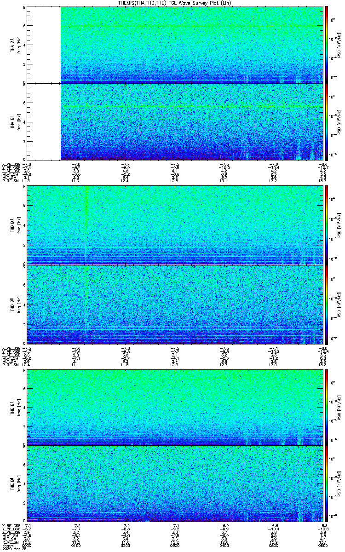Image resolution: width=345 pixels, height=552 pixels.
Task: Click X_RE_GSE row label below THD panels
Action: (11, 348)
